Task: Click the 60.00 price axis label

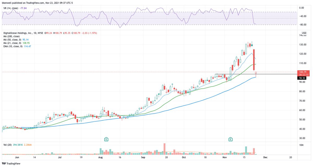Action: [x=303, y=110]
